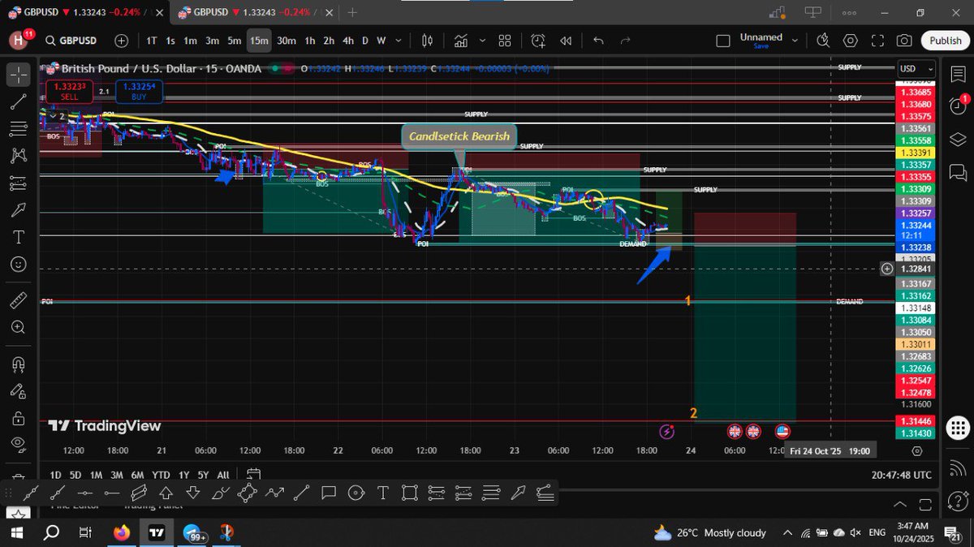
Task: Toggle lock all drawings
Action: 19,417
